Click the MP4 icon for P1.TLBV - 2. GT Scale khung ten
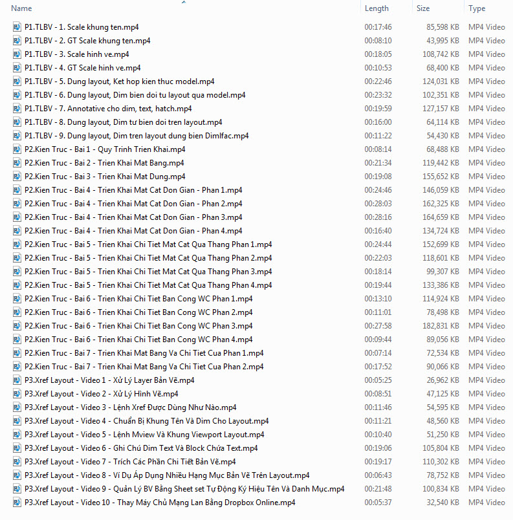This screenshot has height=520, width=513. click(17, 41)
